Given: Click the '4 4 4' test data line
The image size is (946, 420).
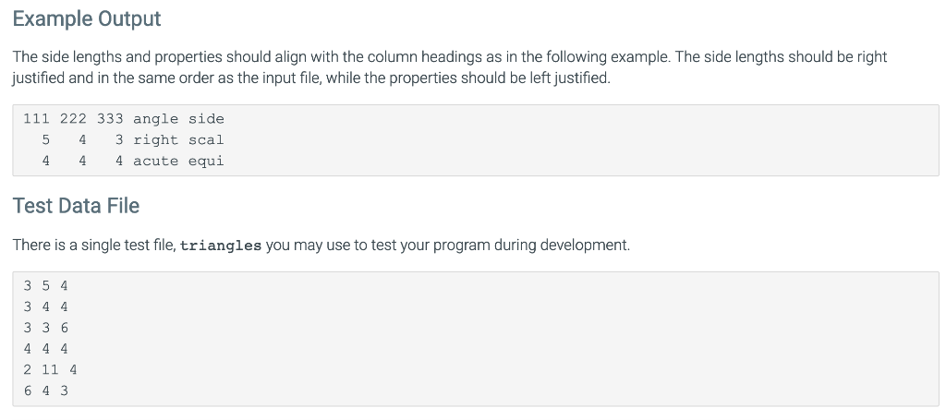Looking at the screenshot, I should 46,349.
